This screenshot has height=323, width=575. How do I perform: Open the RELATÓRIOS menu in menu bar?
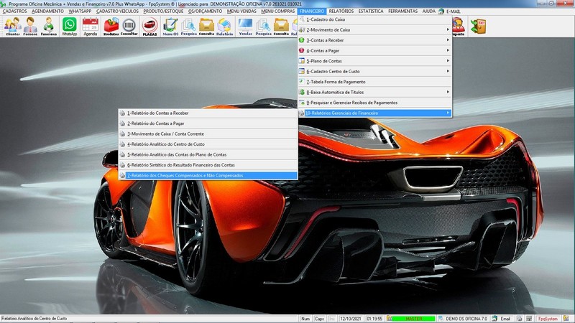[x=341, y=11]
